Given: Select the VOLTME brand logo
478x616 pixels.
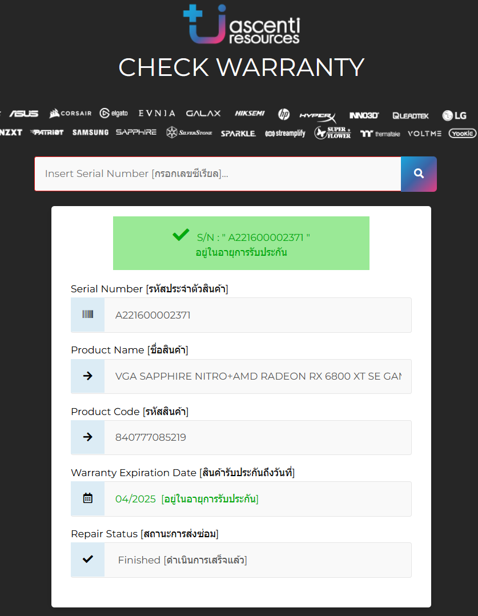Looking at the screenshot, I should tap(424, 134).
